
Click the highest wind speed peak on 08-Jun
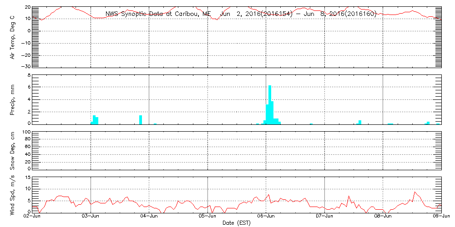pyautogui.click(x=414, y=192)
